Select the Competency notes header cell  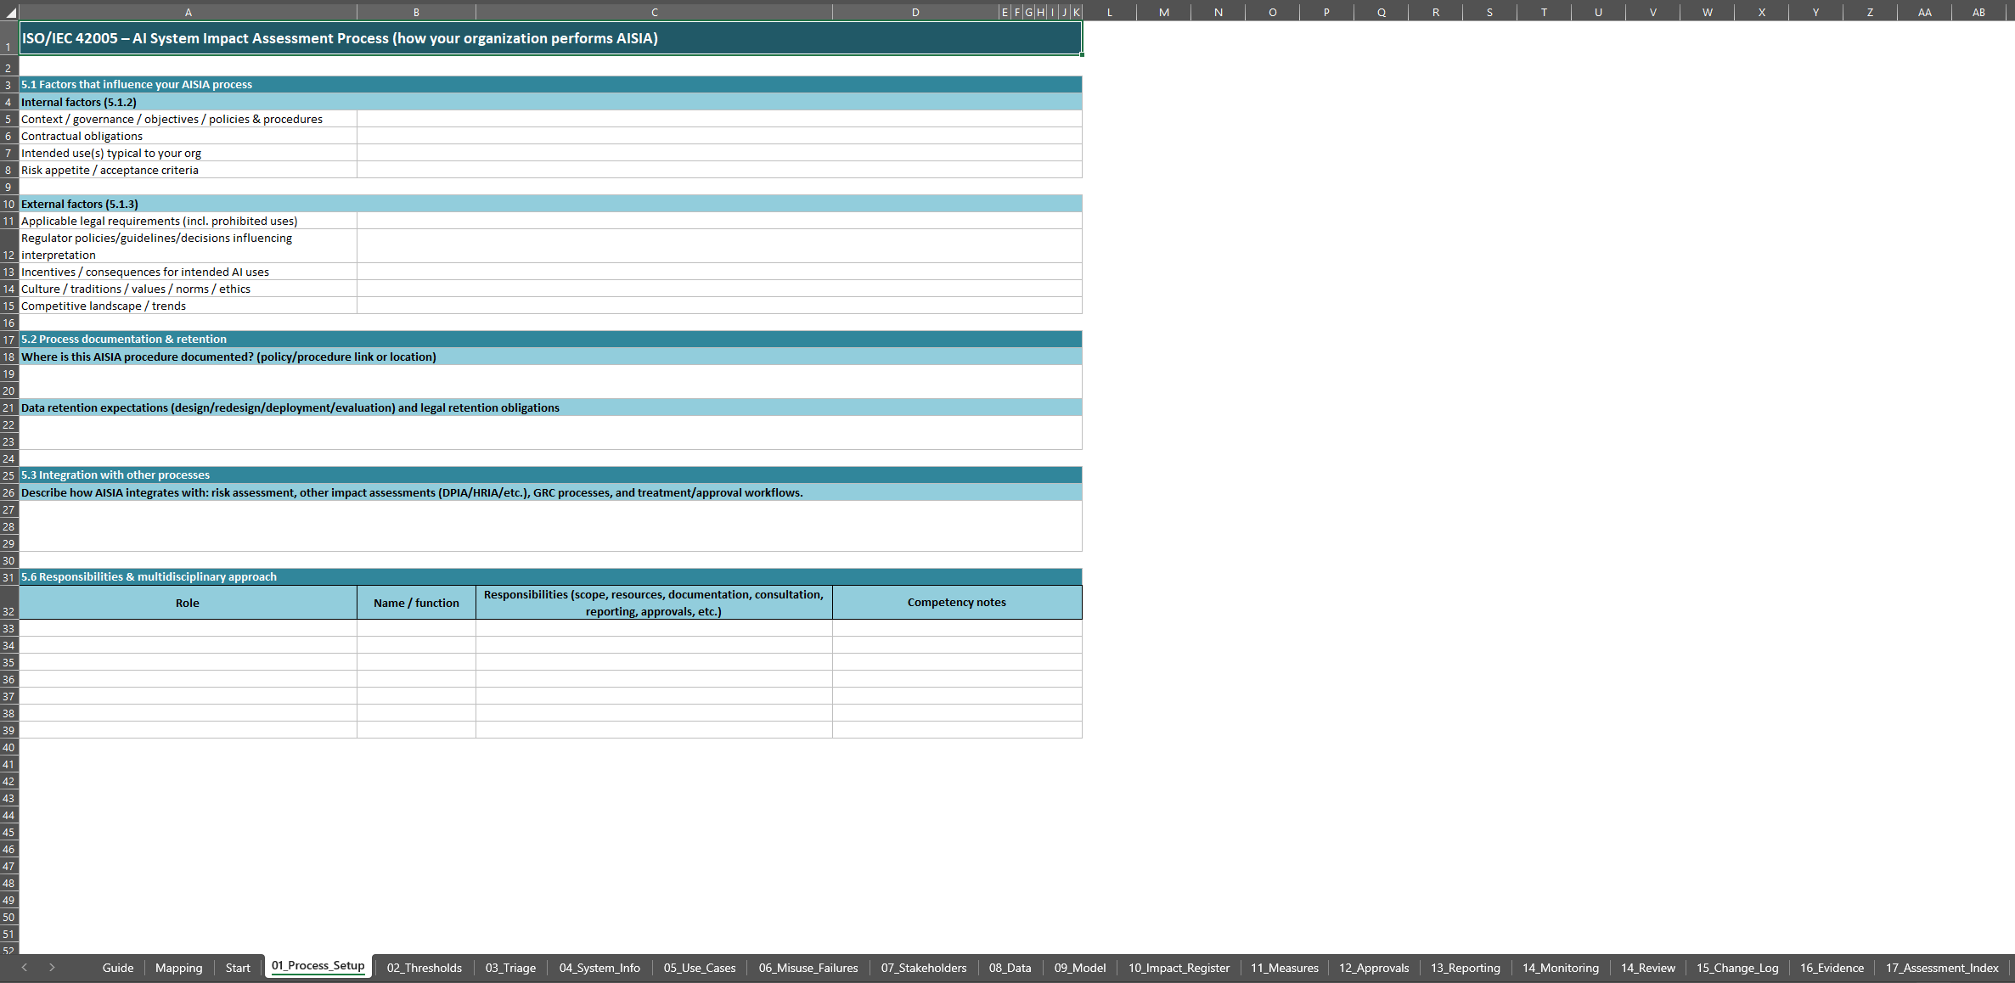[x=956, y=603]
